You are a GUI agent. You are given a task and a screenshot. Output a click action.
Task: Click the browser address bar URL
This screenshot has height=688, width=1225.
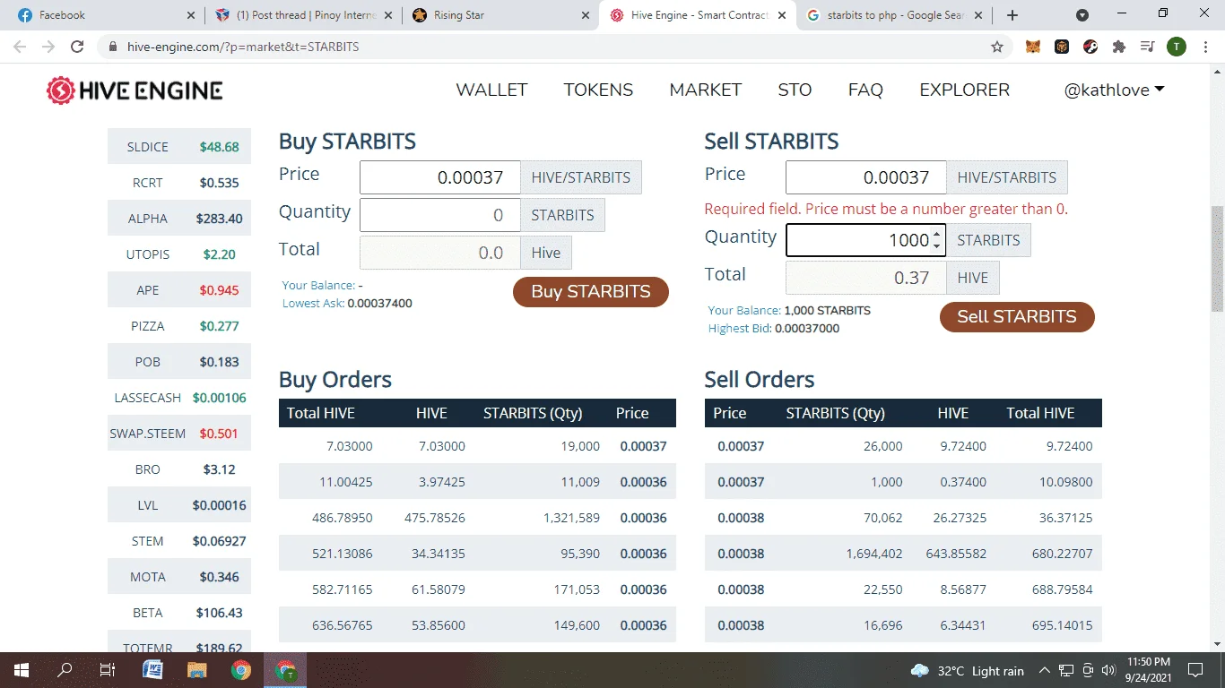[243, 47]
